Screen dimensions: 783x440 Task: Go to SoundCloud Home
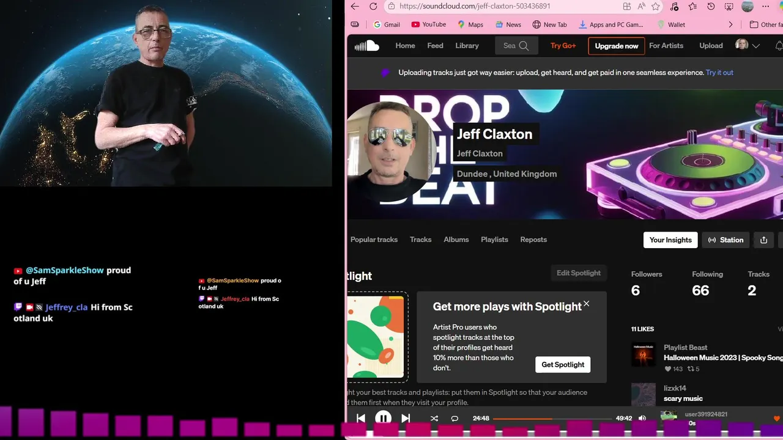405,46
